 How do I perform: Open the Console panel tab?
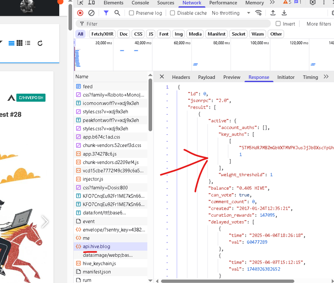tap(140, 3)
